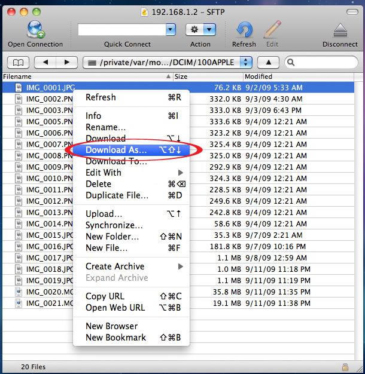Image resolution: width=365 pixels, height=374 pixels.
Task: Select the IMG_0008 file row
Action: click(x=178, y=156)
